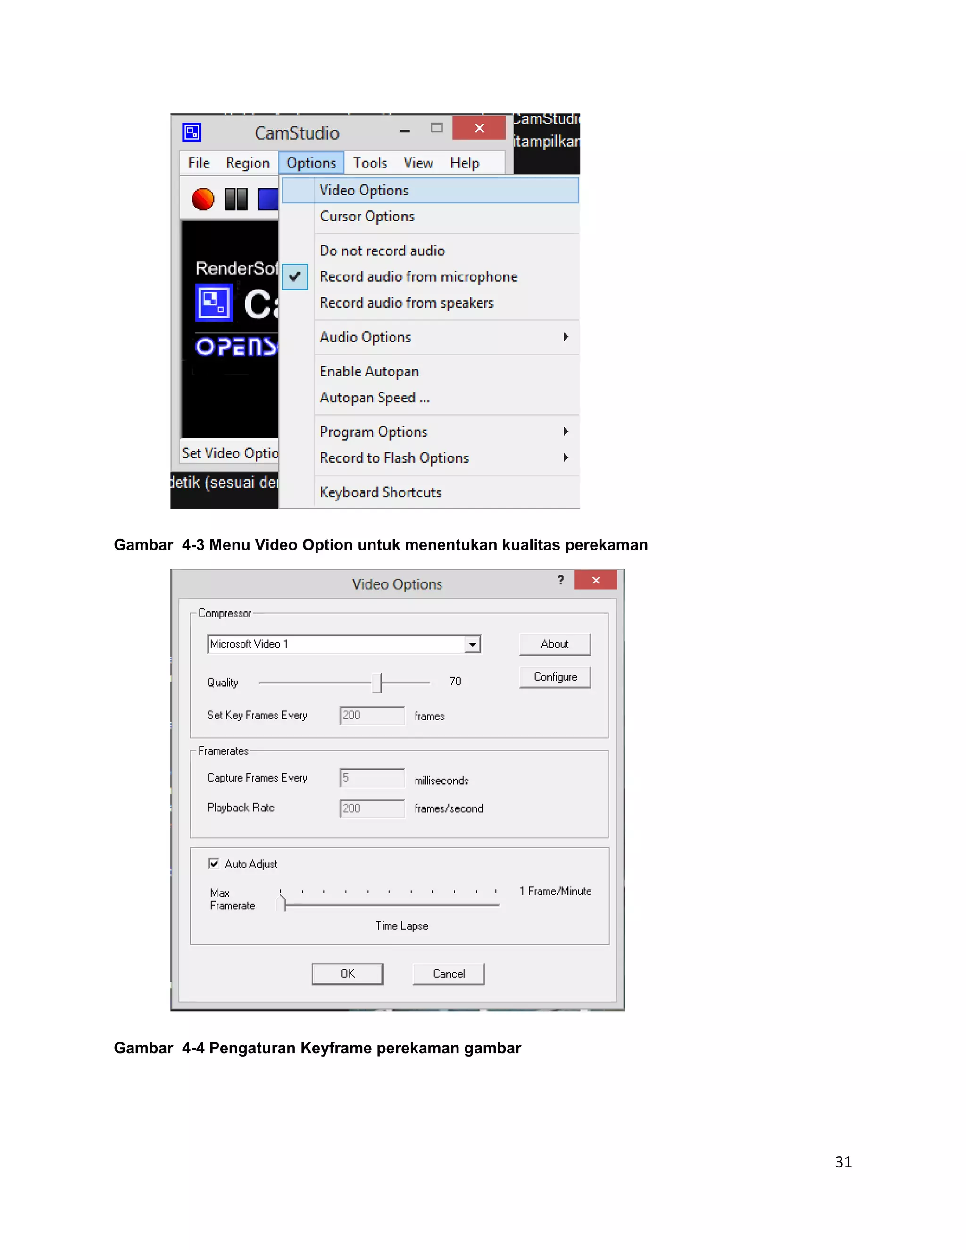Image resolution: width=966 pixels, height=1250 pixels.
Task: Click the Quality slider handle
Action: [376, 682]
